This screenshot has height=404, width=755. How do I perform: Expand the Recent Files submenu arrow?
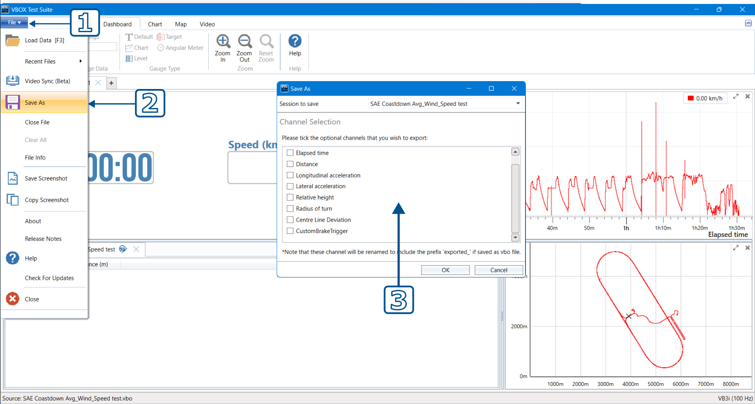pyautogui.click(x=81, y=61)
